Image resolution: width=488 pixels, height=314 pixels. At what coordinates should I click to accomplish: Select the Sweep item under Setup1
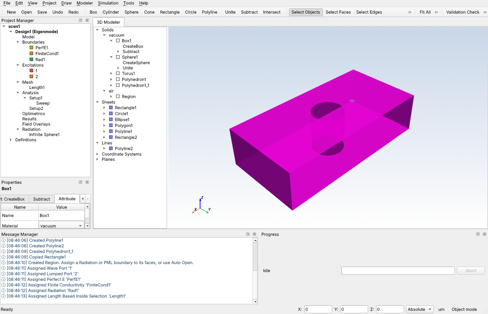43,103
